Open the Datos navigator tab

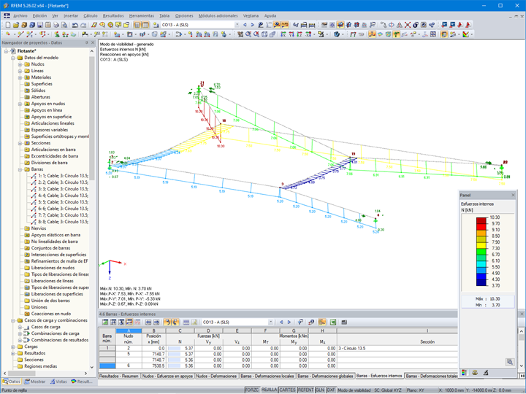click(x=12, y=382)
